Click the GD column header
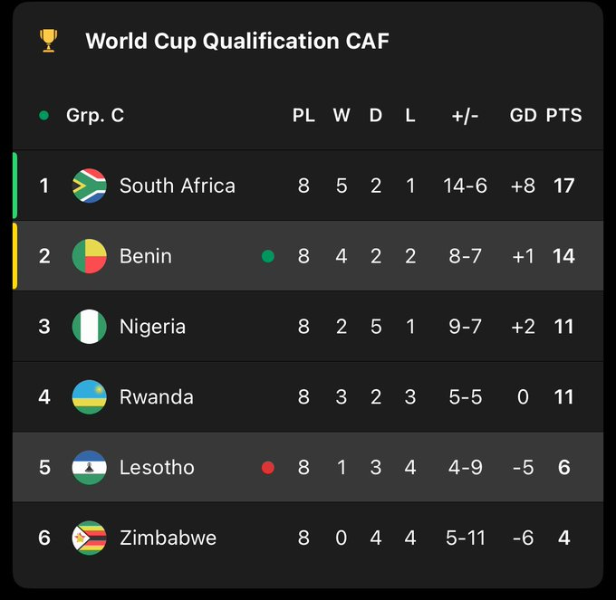This screenshot has width=616, height=600. tap(523, 116)
